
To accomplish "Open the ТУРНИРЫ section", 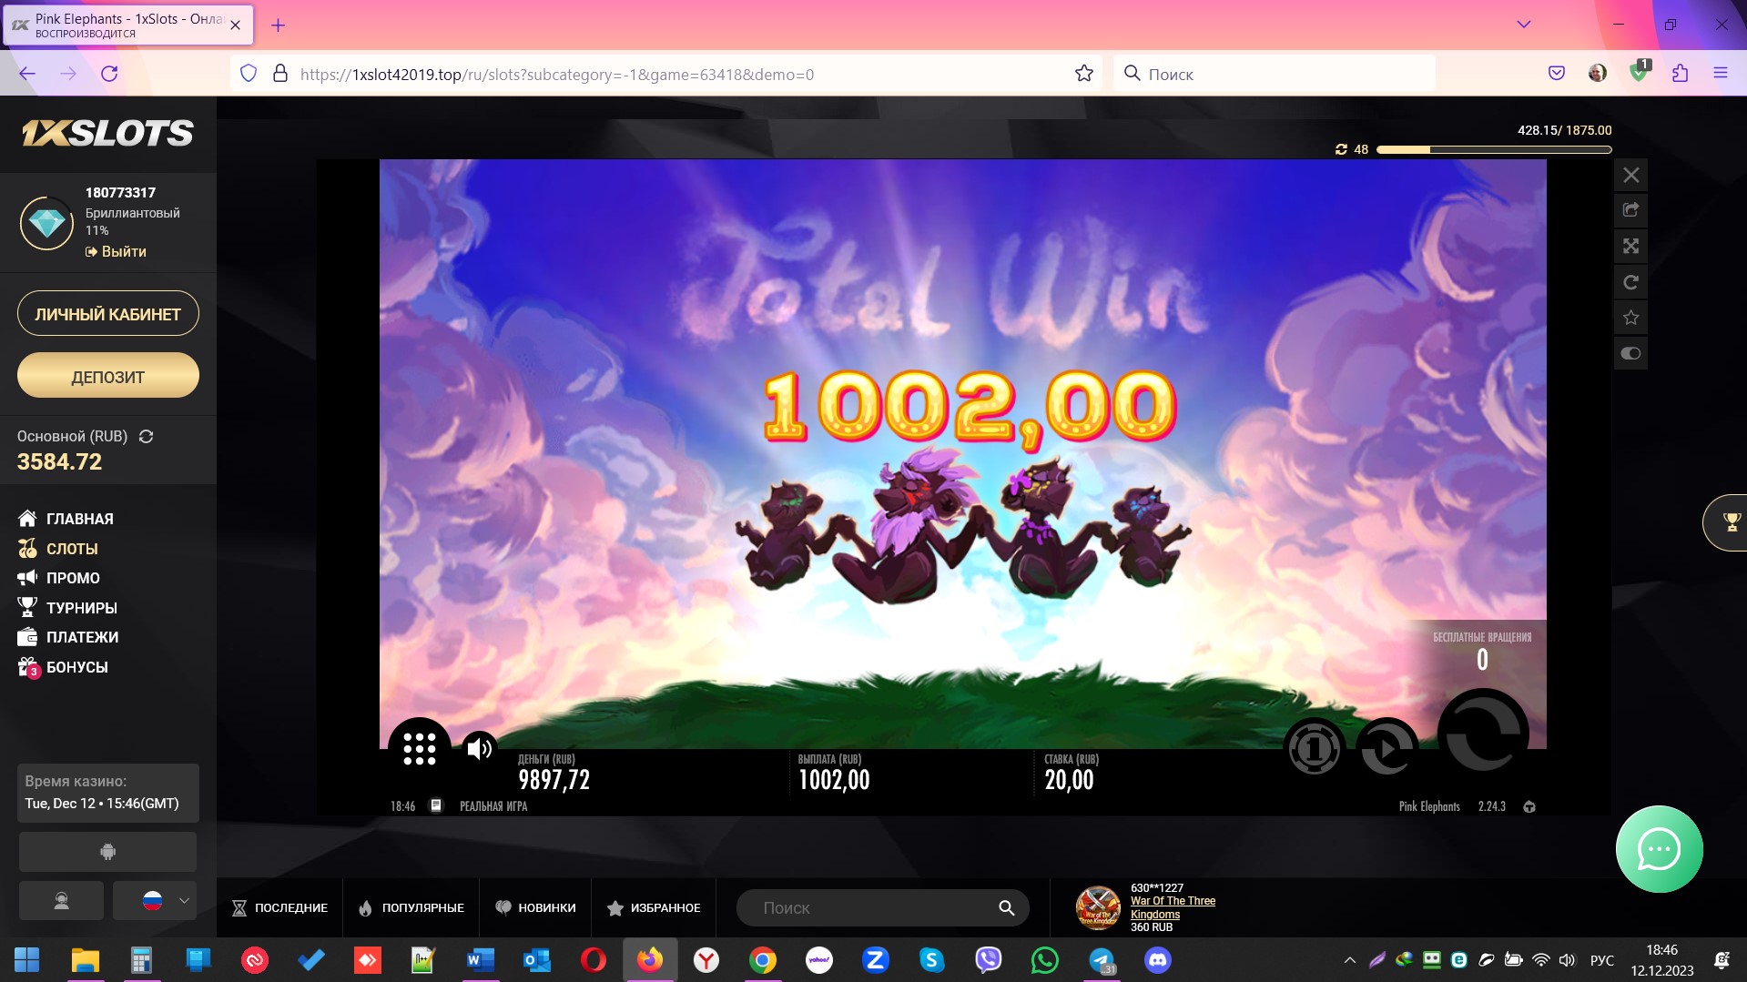I will [x=67, y=608].
